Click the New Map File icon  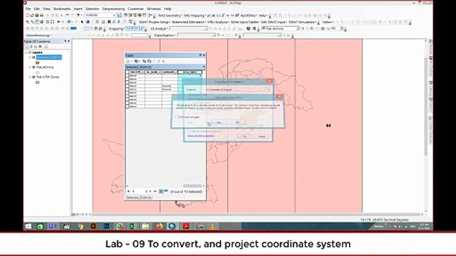click(x=28, y=15)
